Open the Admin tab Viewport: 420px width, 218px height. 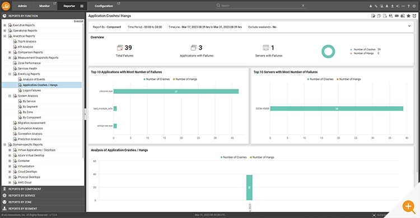tap(22, 6)
